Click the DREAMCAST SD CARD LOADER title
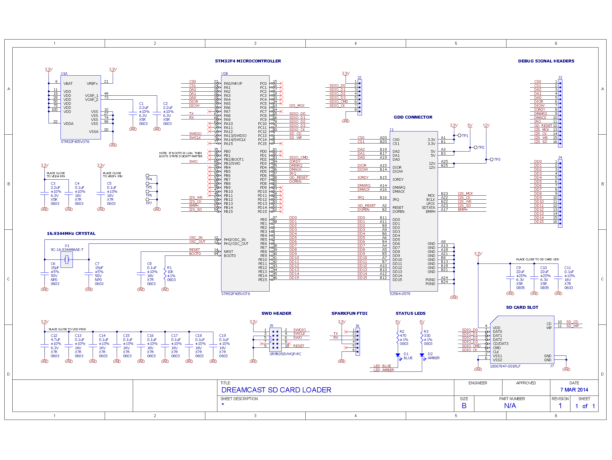 coord(276,390)
